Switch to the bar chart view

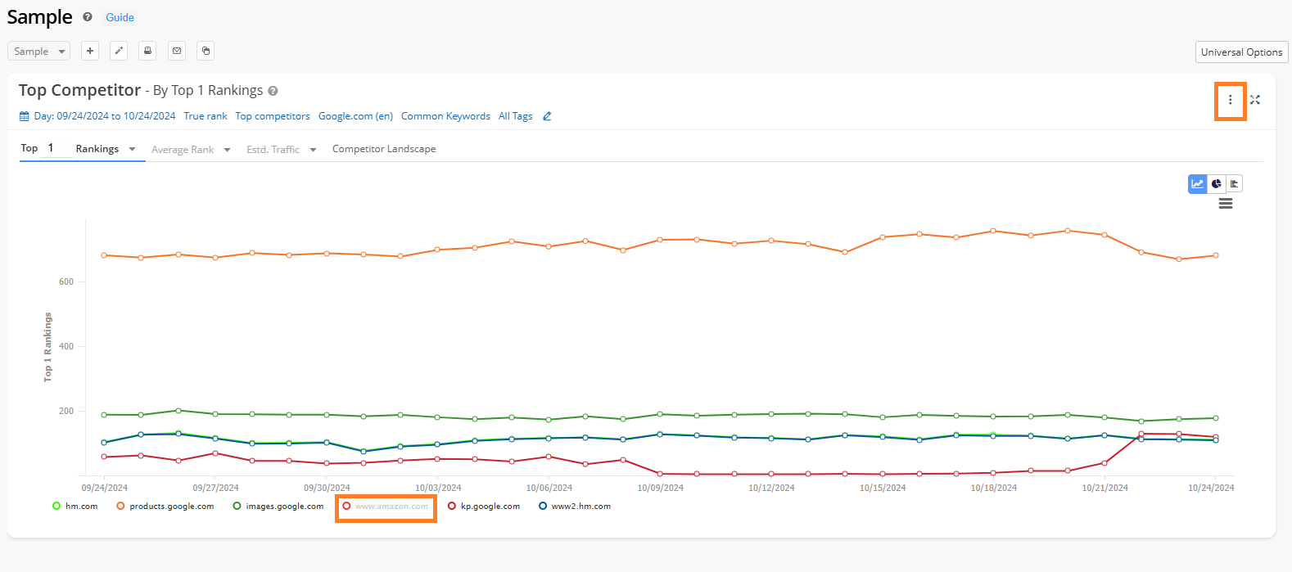click(x=1234, y=183)
